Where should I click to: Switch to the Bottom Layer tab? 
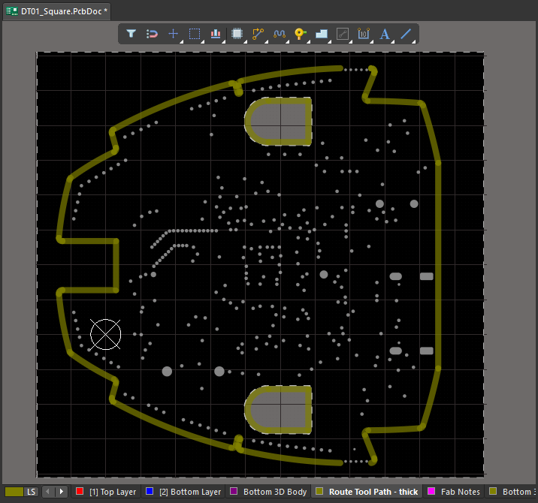183,492
